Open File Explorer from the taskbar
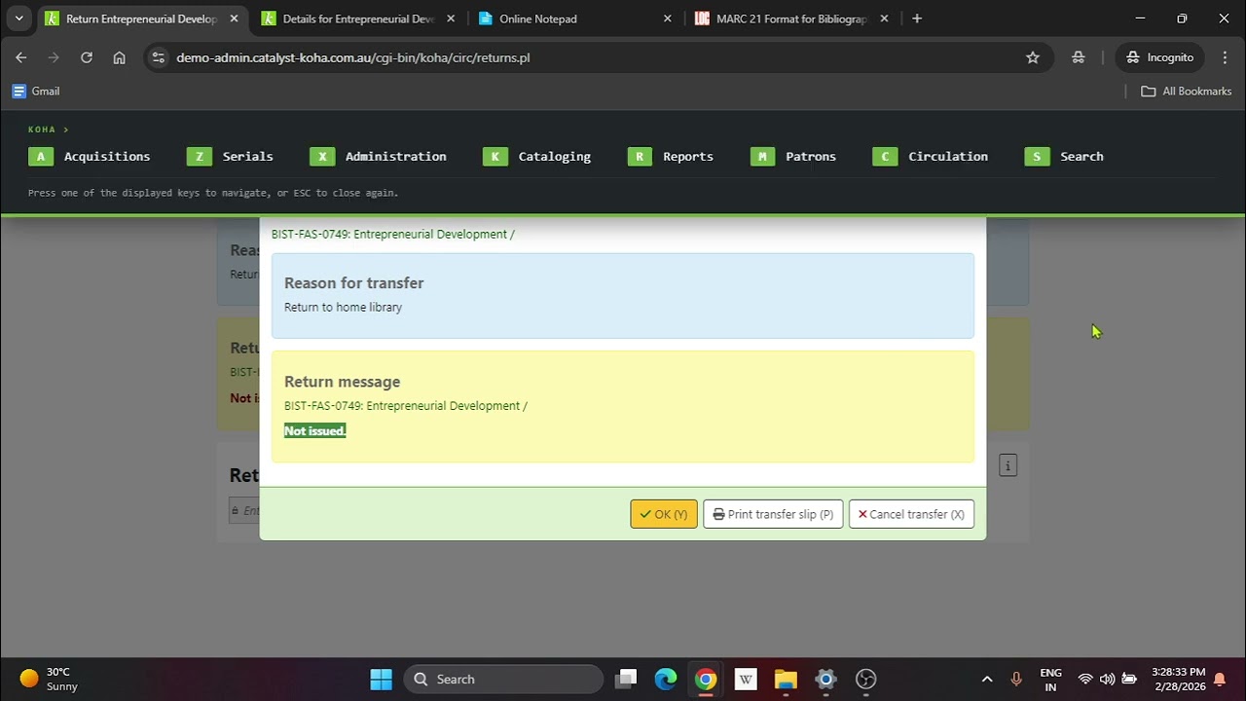Viewport: 1246px width, 701px height. pyautogui.click(x=786, y=679)
